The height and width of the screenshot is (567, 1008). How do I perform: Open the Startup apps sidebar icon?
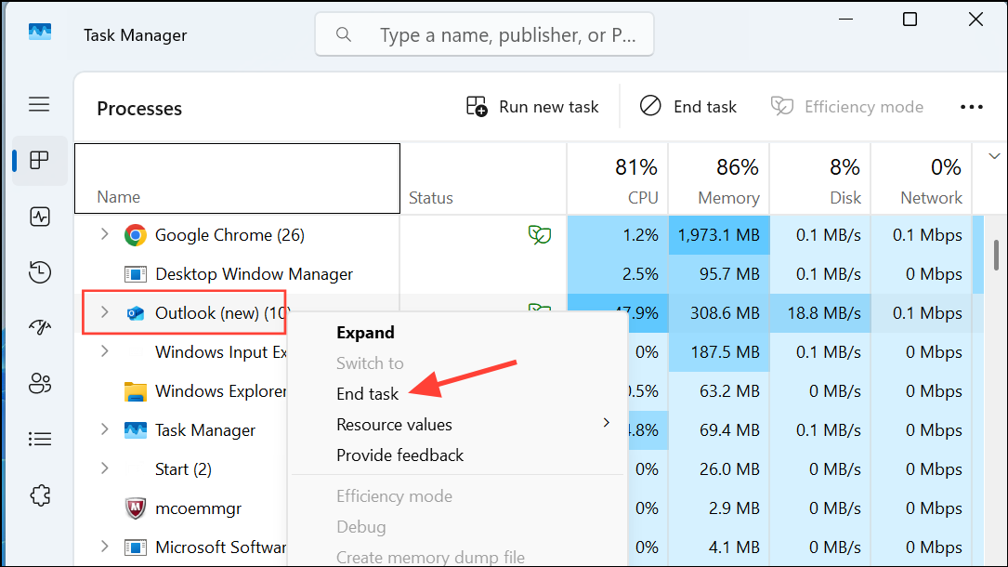tap(39, 328)
